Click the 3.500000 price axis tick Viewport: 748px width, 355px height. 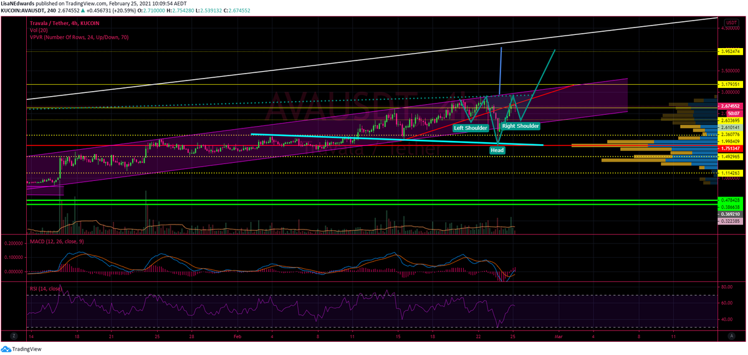pos(731,72)
